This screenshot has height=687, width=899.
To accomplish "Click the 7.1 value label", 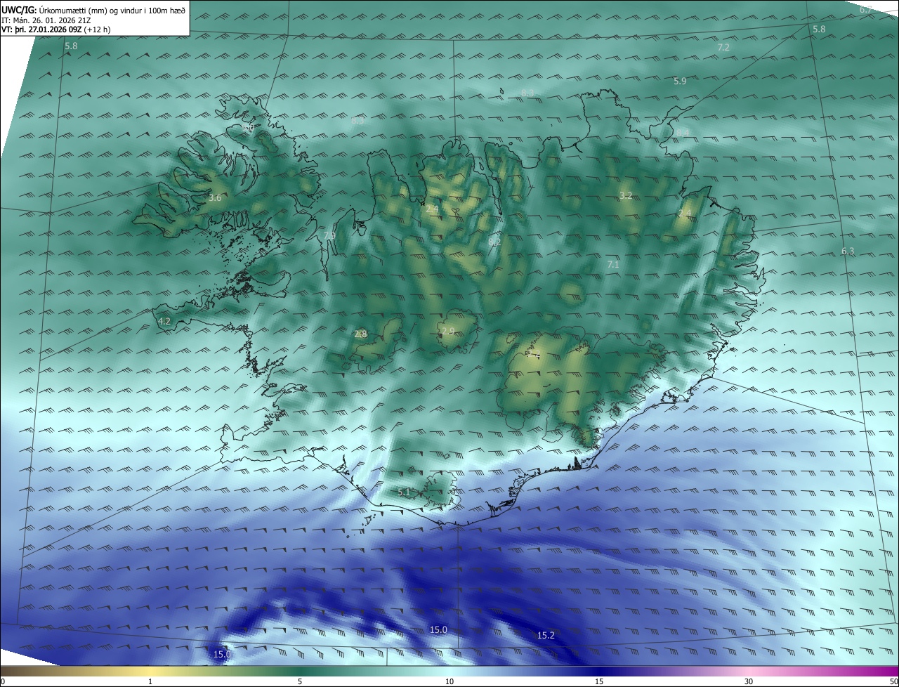I will 613,264.
